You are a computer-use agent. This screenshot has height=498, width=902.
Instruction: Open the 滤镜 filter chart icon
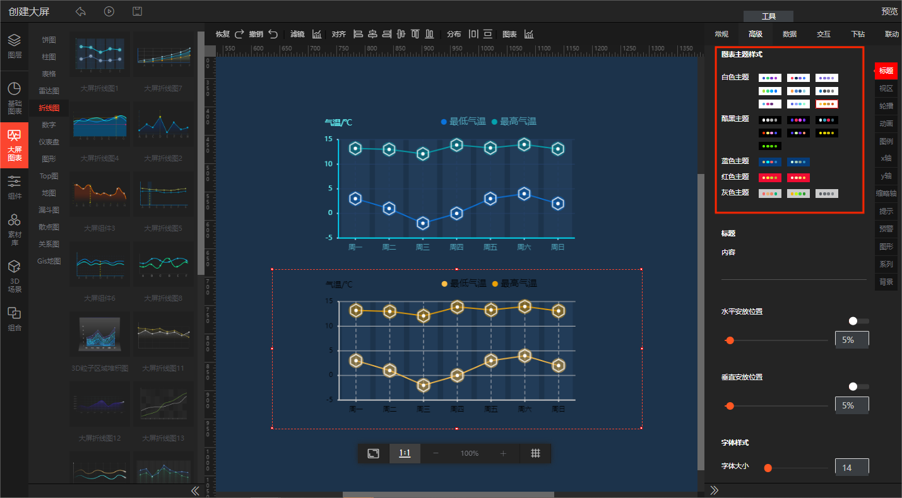pyautogui.click(x=317, y=34)
